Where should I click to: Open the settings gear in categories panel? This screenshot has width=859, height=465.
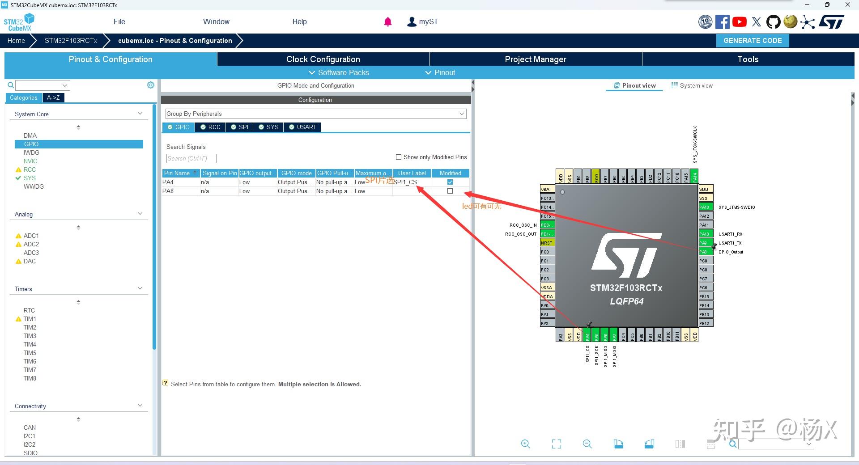click(151, 85)
